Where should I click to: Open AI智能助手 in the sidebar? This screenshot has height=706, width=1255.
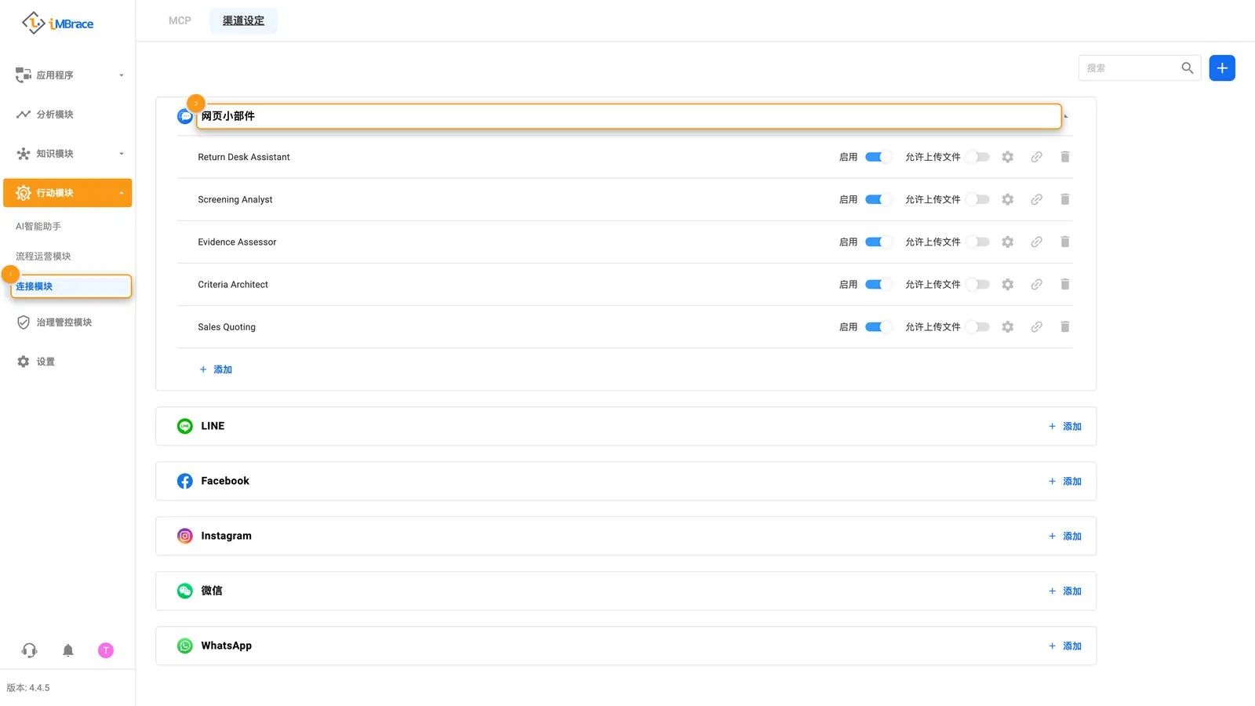pos(38,226)
